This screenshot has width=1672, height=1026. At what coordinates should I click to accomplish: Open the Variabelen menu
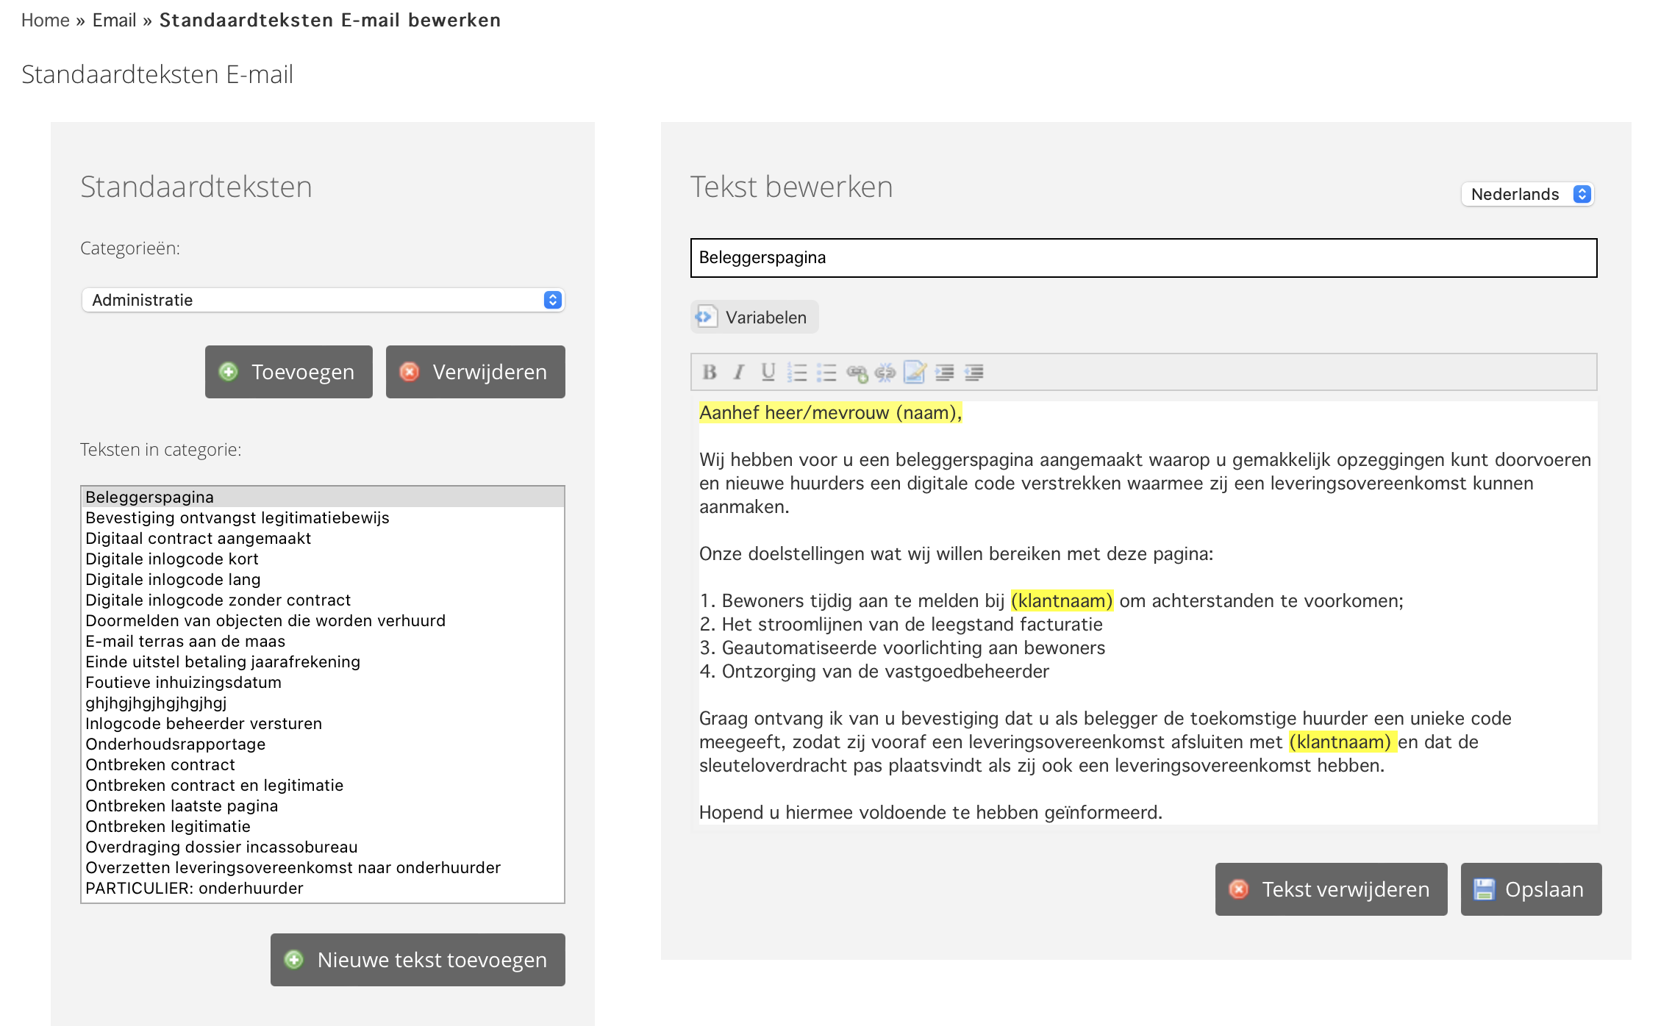(754, 318)
